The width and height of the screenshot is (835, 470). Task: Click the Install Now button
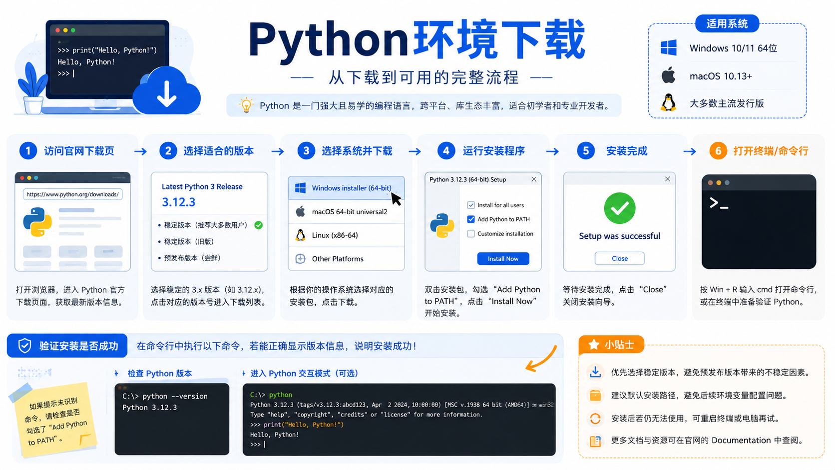point(503,259)
